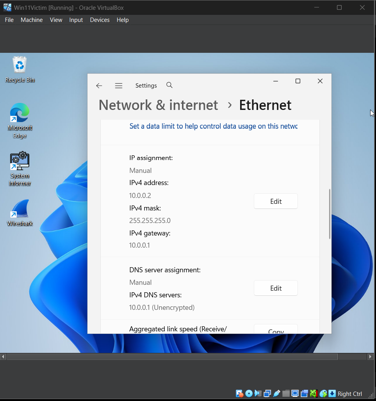Open Settings navigation menu via hamburger icon
The width and height of the screenshot is (376, 401).
coord(119,85)
